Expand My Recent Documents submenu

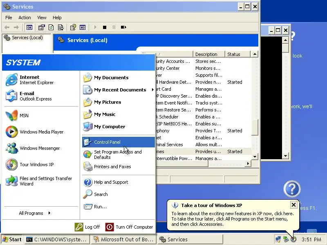[x=118, y=90]
